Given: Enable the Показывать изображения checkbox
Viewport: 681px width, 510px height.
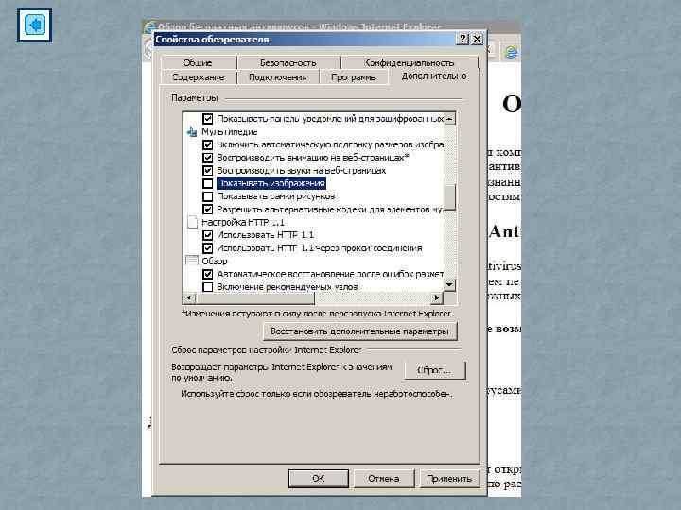Looking at the screenshot, I should [x=207, y=183].
